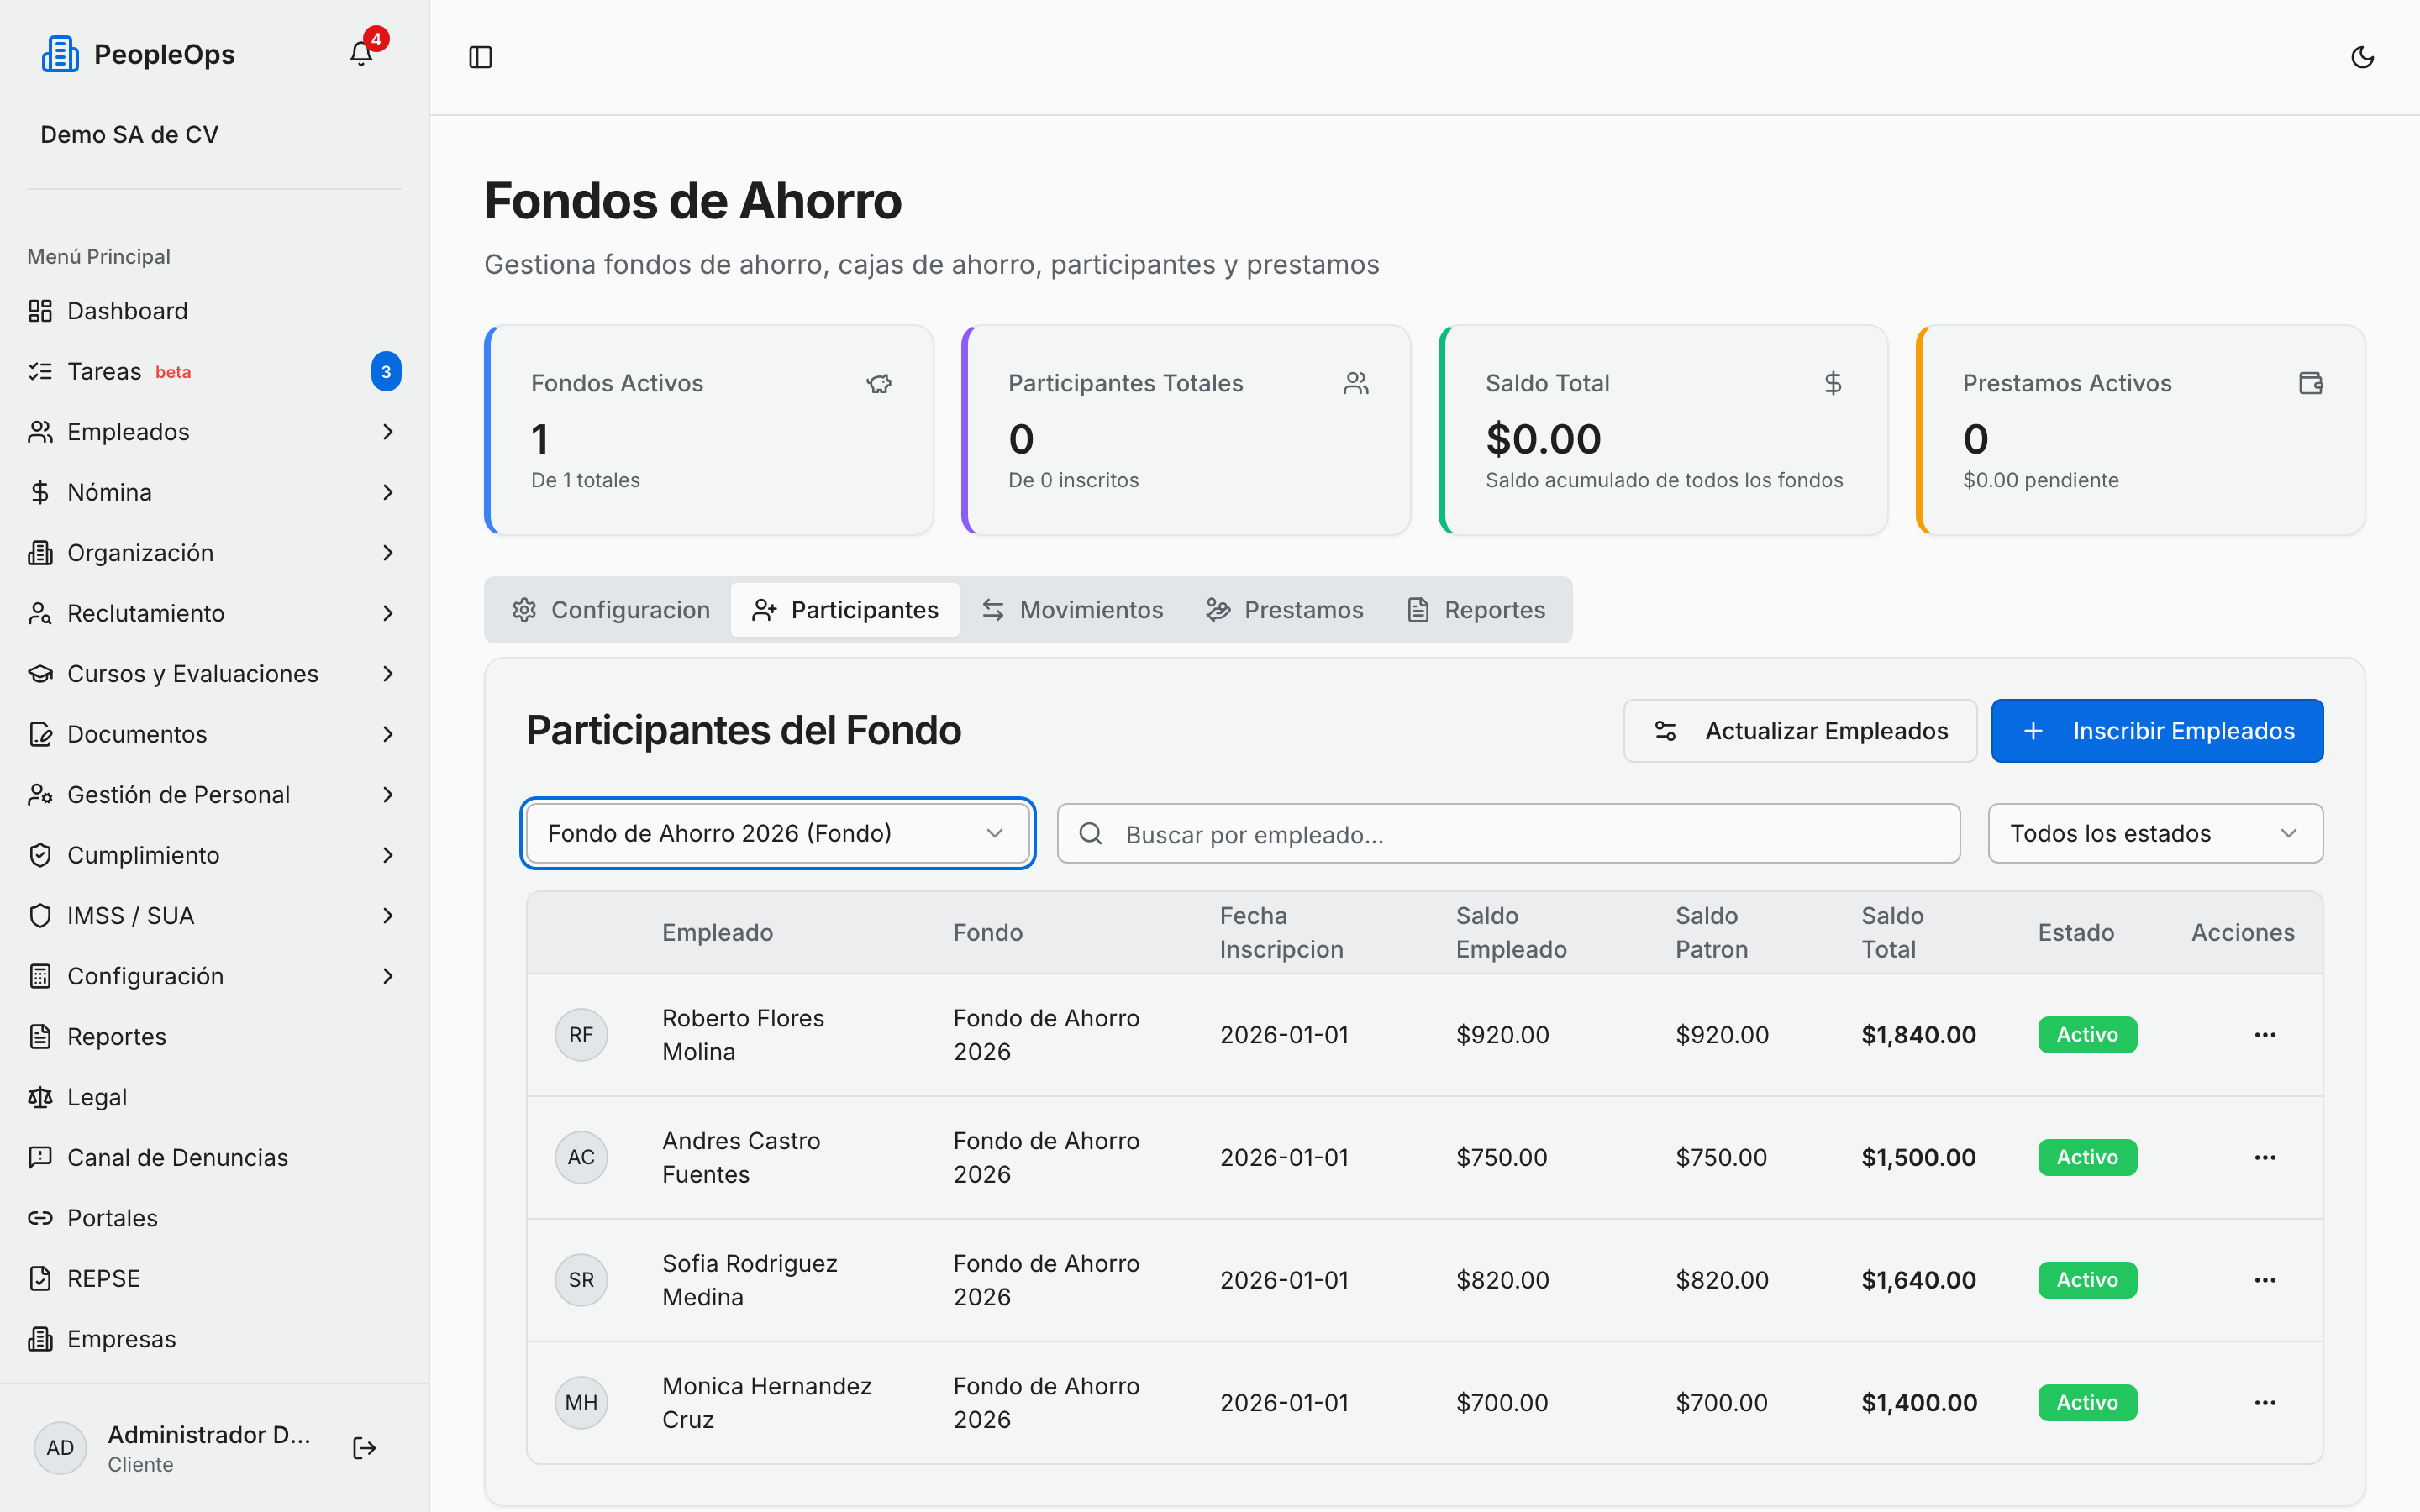Expand Cursos y Evaluaciones menu
2420x1512 pixels.
[214, 674]
